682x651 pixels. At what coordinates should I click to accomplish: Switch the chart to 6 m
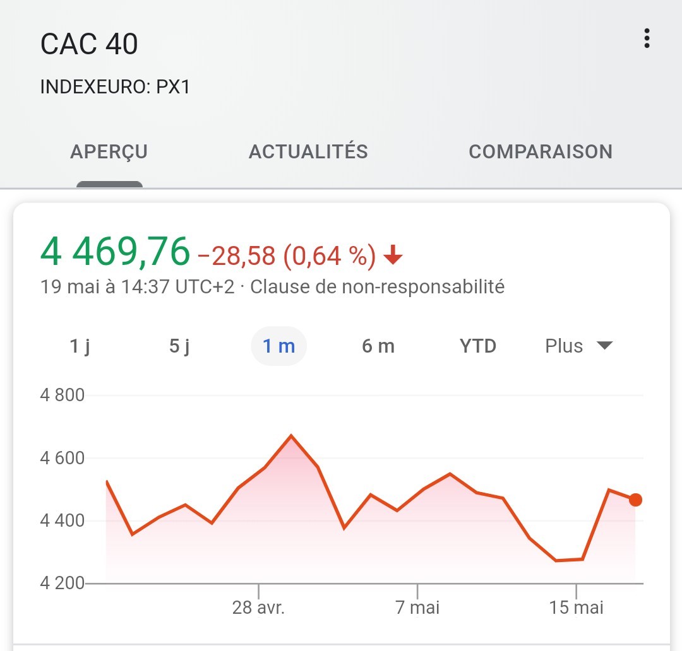[378, 346]
